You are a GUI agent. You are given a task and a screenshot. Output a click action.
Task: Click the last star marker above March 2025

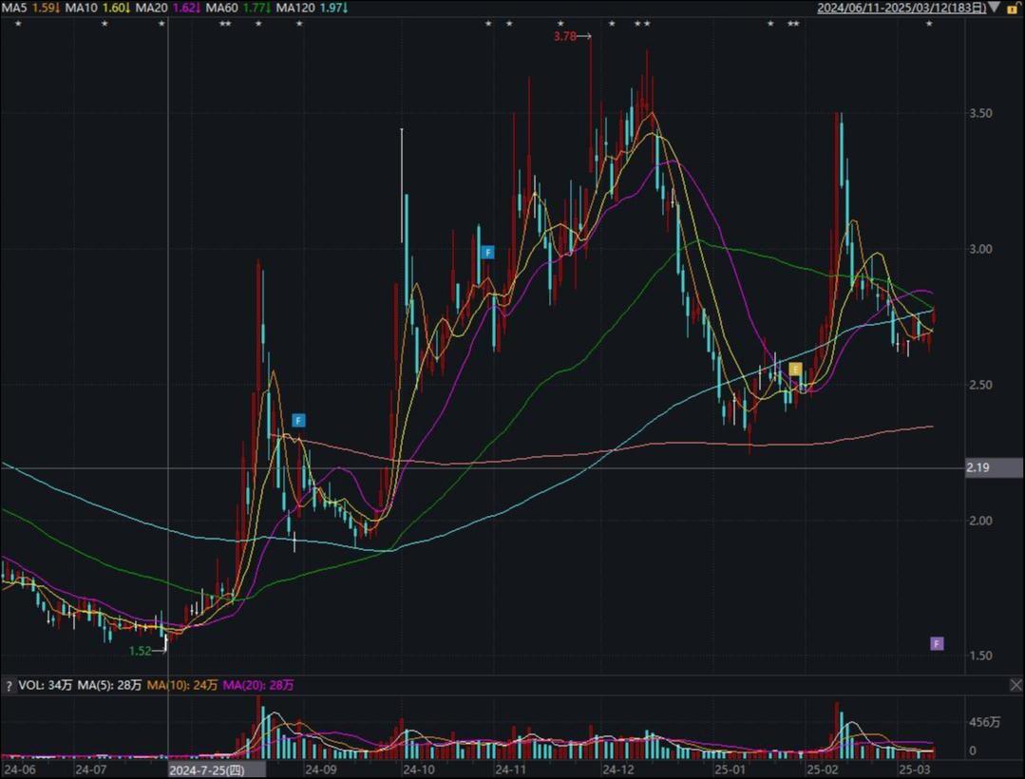tap(929, 24)
